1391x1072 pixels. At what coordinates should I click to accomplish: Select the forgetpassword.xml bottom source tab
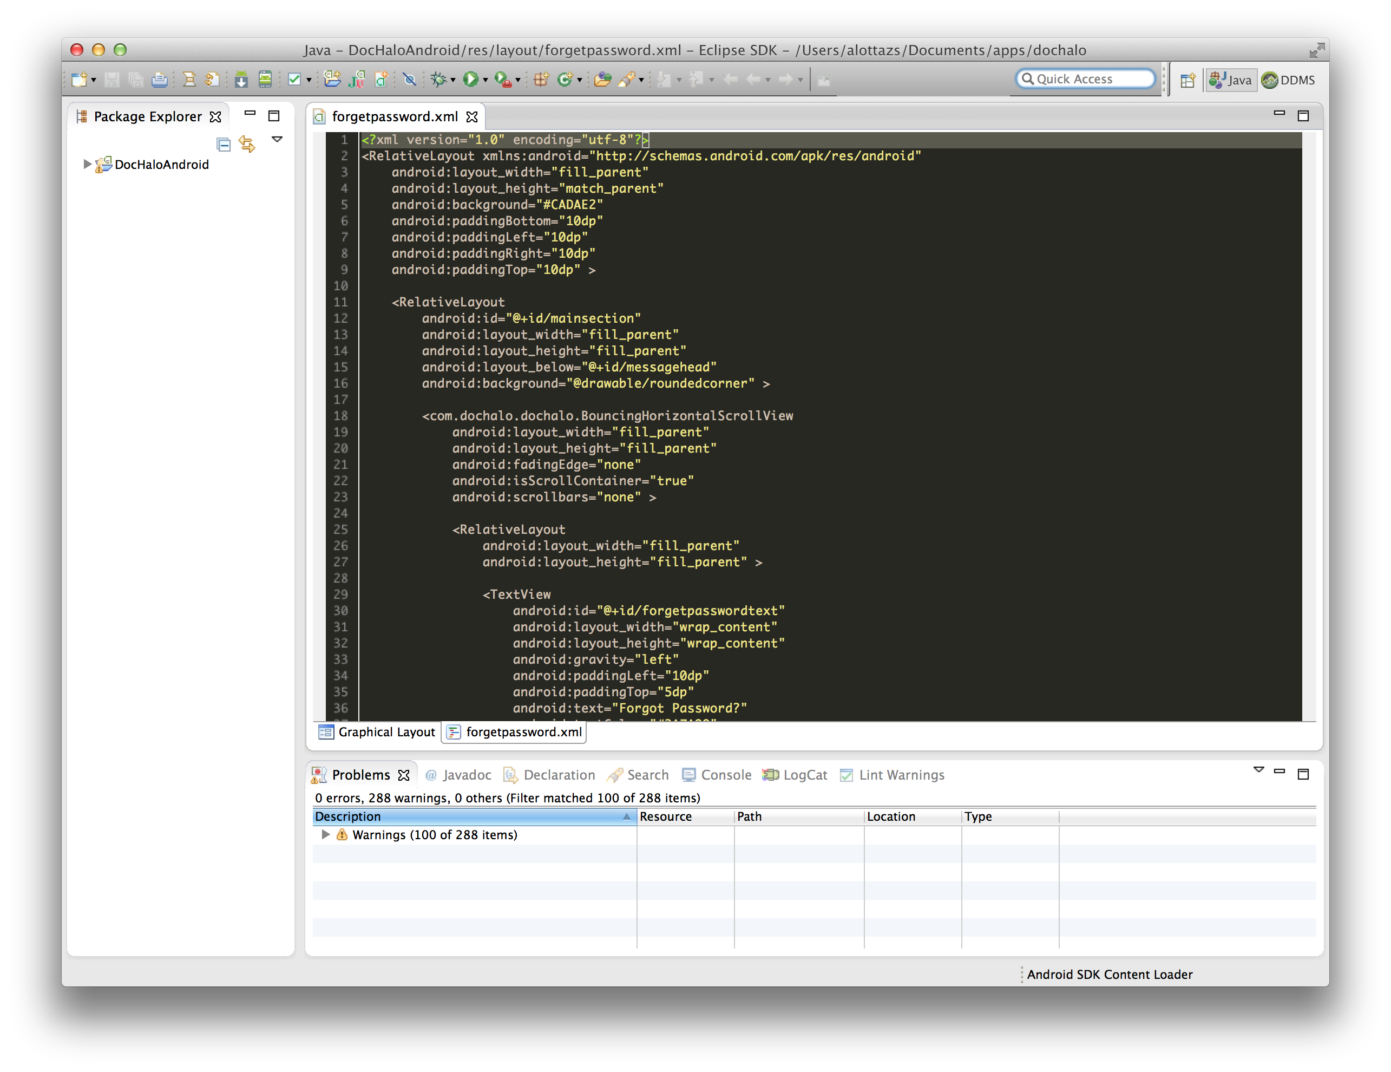(x=515, y=732)
